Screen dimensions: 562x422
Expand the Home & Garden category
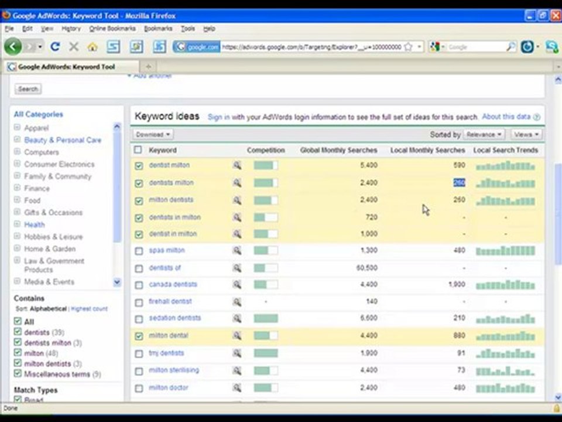[x=17, y=248]
